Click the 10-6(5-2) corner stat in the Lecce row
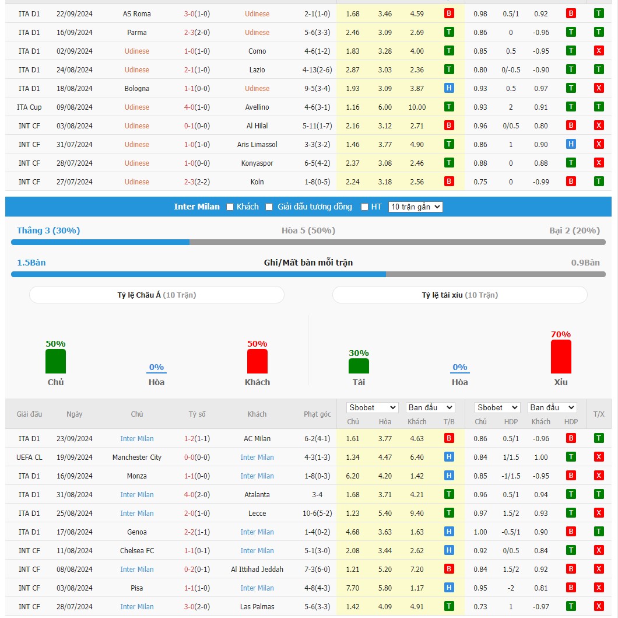Screen dimensions: 618x618 [317, 514]
